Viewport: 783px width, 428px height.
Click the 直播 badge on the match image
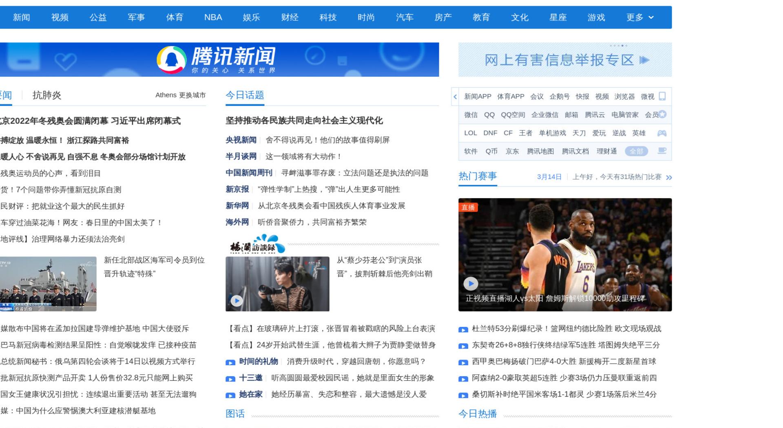[x=468, y=207]
